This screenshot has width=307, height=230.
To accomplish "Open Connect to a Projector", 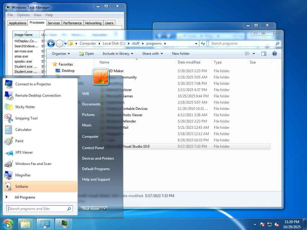I will (40, 84).
